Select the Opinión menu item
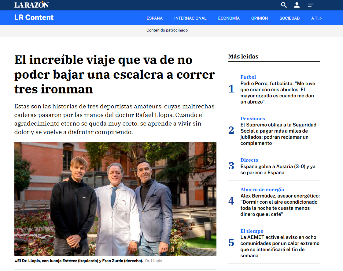This screenshot has height=271, width=343. (260, 18)
